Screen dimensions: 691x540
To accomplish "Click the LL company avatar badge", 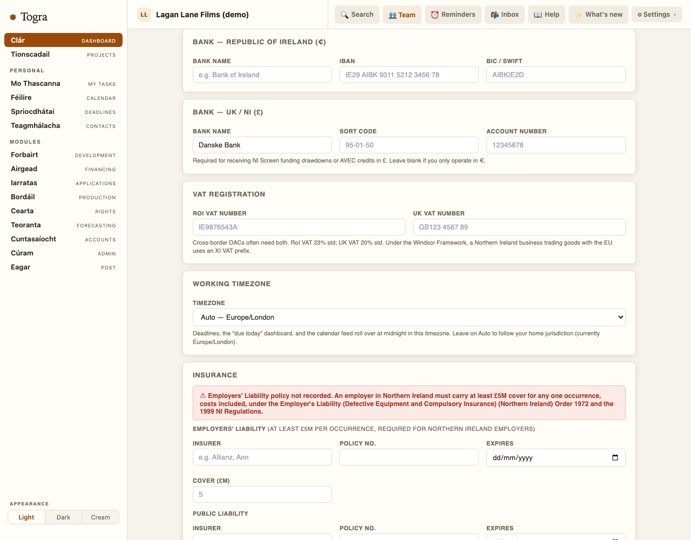I will [x=144, y=15].
